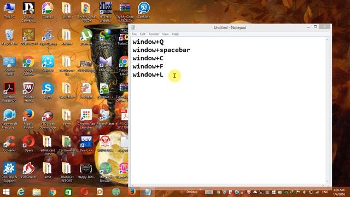Click the line reading window+F
This screenshot has width=350, height=197.
click(x=148, y=67)
